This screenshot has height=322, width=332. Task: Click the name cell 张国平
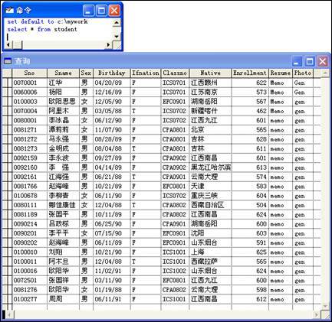coord(63,215)
